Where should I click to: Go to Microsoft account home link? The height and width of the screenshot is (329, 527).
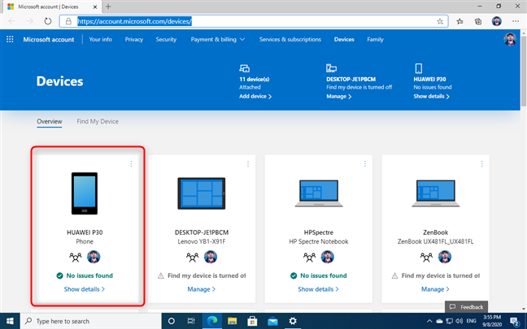coord(49,39)
